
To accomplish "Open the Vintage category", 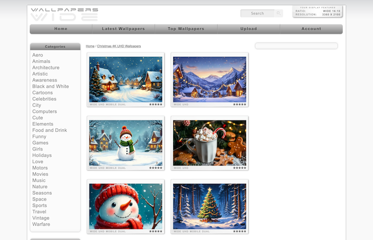I will pos(40,218).
